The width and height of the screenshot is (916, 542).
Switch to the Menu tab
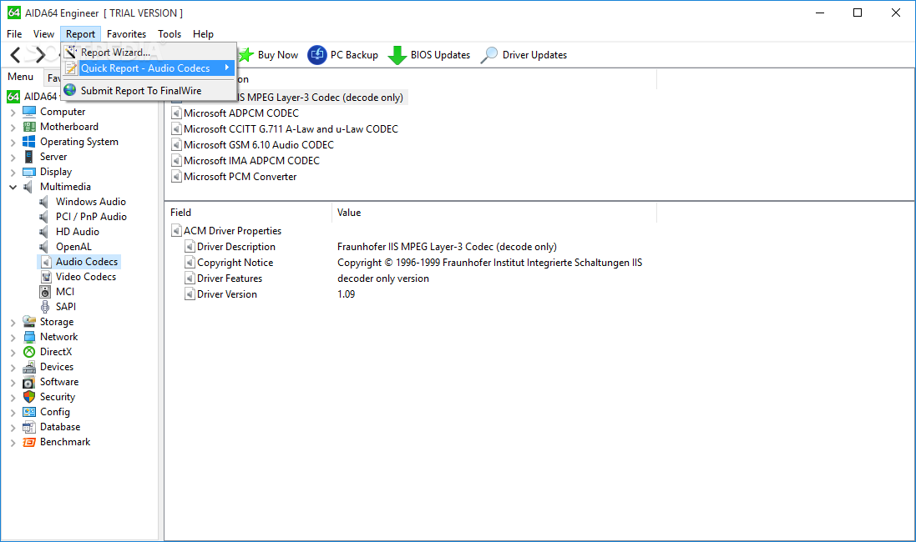tap(20, 77)
